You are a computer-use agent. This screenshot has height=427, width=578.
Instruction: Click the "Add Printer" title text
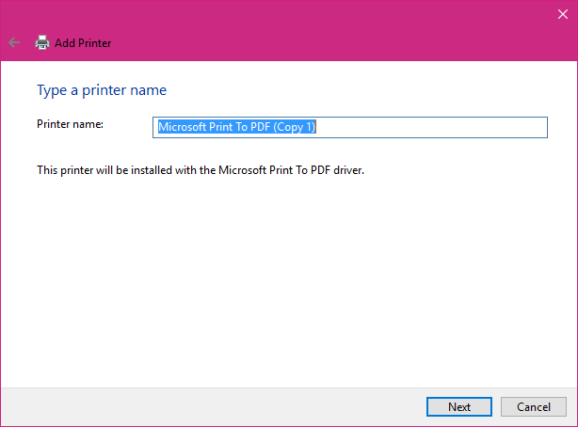click(83, 43)
